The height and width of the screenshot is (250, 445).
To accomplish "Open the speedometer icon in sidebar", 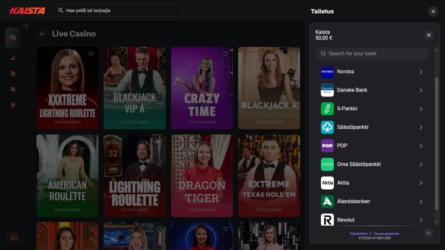I will click(13, 38).
